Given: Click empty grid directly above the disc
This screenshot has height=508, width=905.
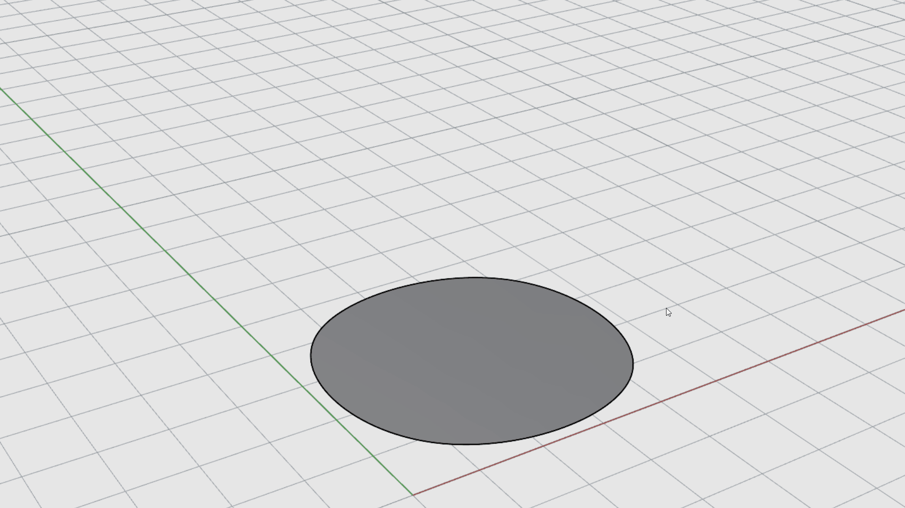Looking at the screenshot, I should pos(471,212).
